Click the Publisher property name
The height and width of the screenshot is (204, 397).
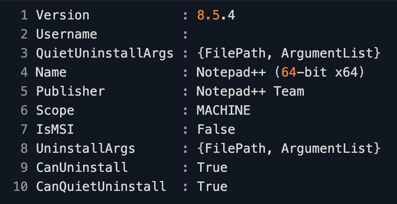70,92
